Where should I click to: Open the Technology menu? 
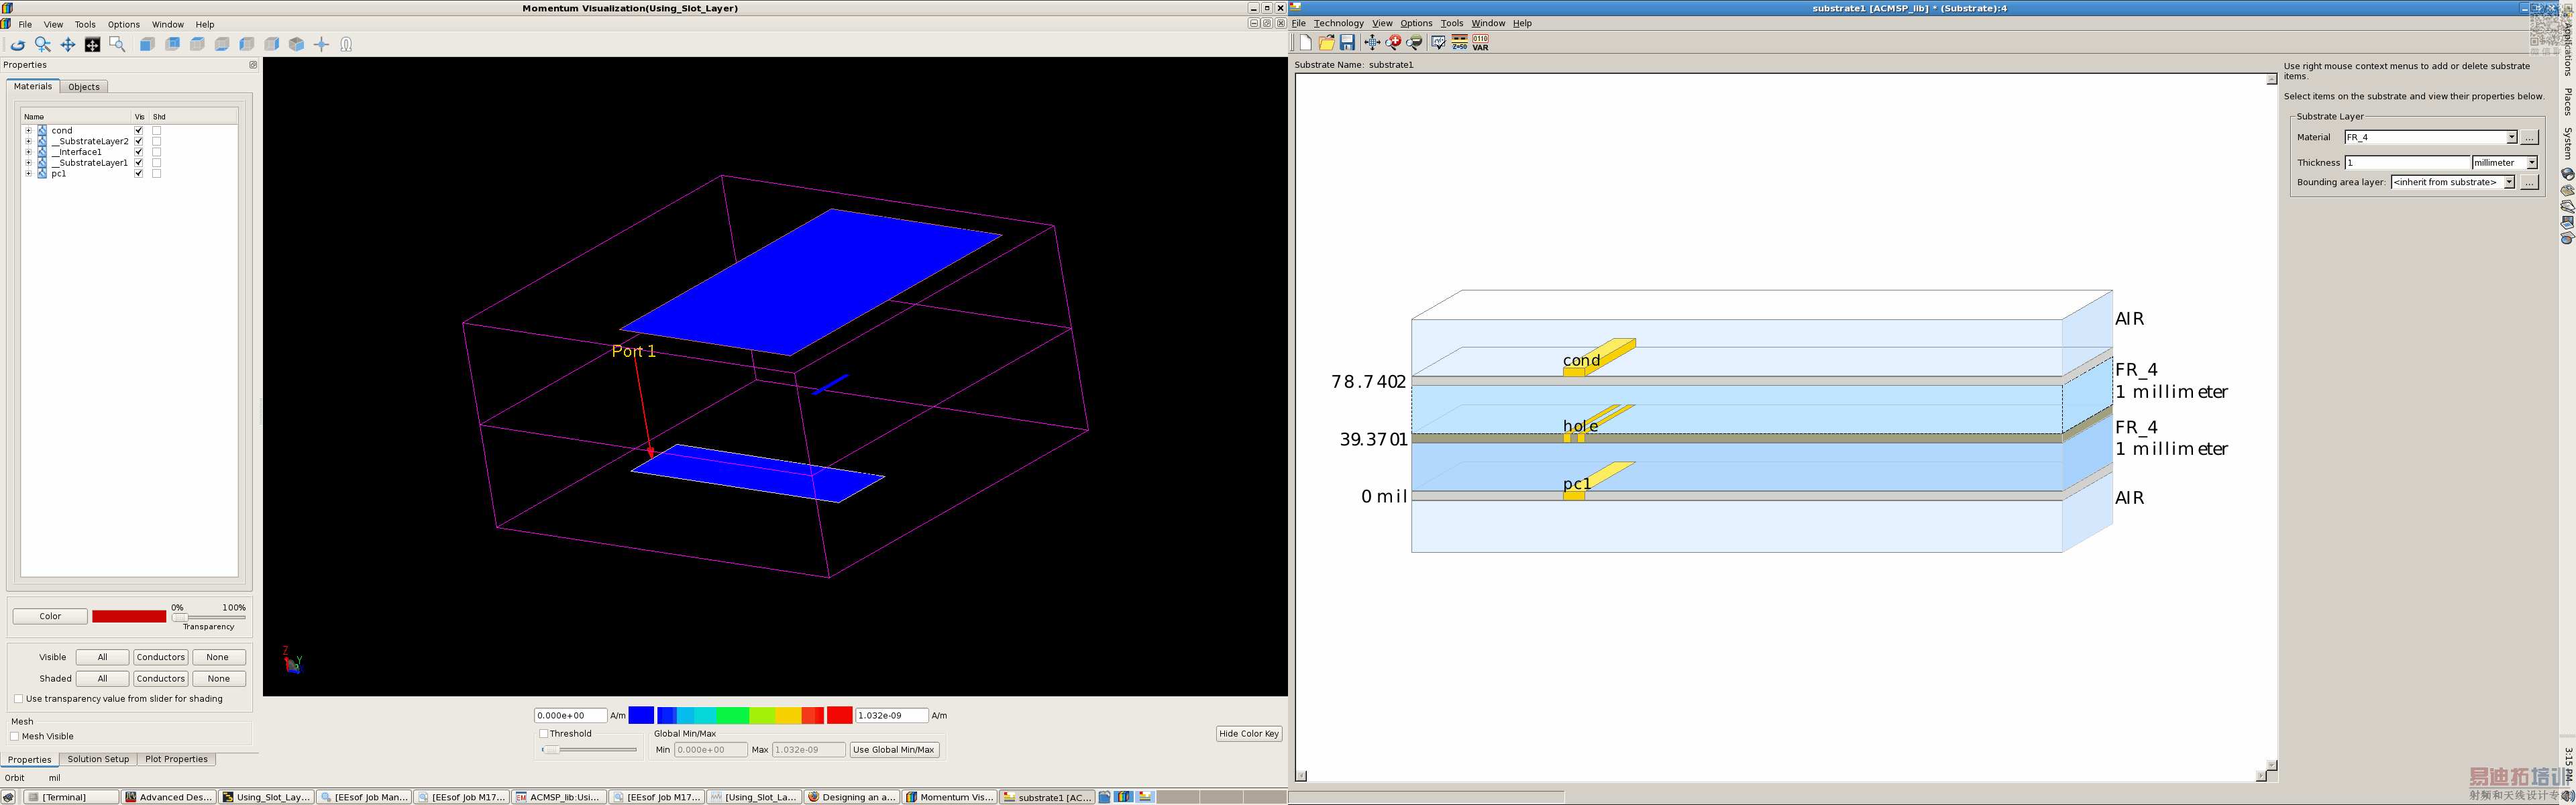point(1338,23)
